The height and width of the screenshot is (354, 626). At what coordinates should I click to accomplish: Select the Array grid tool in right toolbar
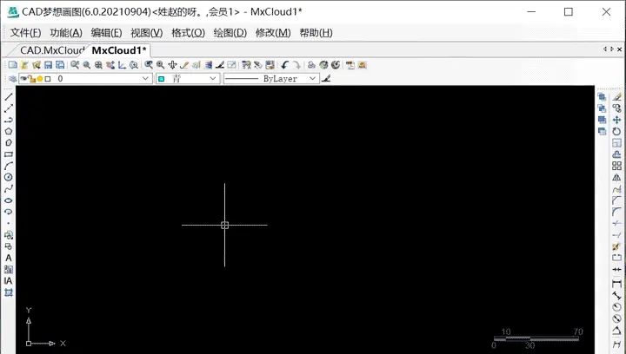tap(616, 166)
